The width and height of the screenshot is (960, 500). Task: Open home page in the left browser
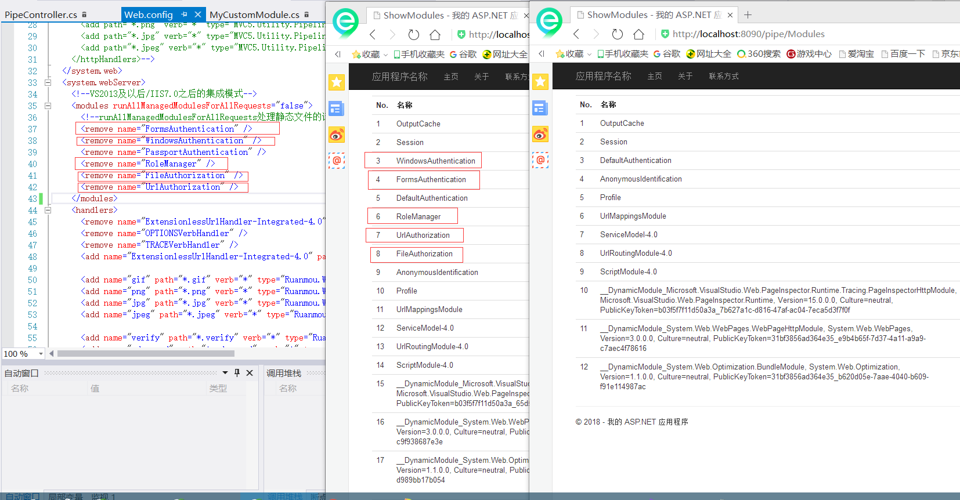pyautogui.click(x=435, y=35)
